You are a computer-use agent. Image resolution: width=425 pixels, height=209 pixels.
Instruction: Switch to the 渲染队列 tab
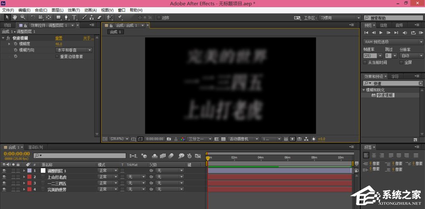tap(35, 147)
